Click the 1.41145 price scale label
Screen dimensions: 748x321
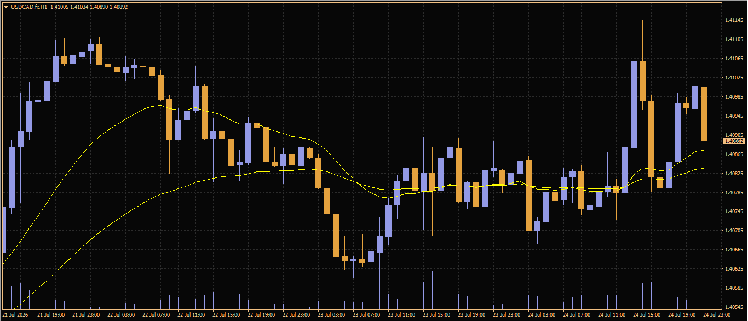click(x=734, y=20)
